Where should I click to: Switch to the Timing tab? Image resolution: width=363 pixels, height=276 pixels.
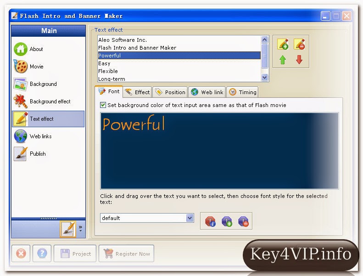point(243,92)
